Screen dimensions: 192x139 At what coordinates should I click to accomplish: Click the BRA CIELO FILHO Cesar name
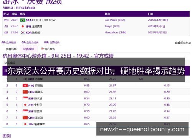41,20
